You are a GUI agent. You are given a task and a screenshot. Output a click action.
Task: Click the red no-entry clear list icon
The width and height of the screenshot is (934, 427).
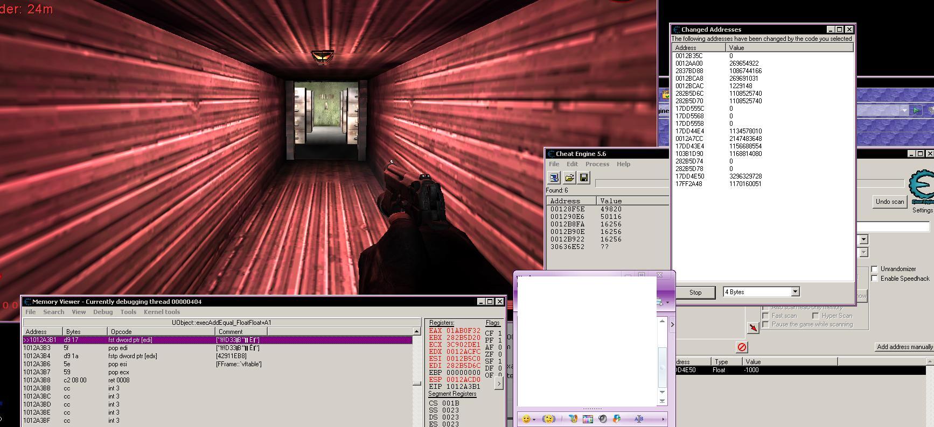coord(742,347)
